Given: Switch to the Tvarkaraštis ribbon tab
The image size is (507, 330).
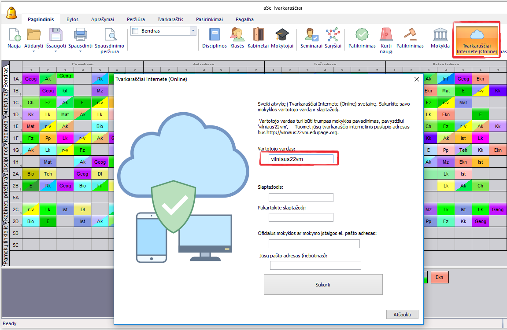Looking at the screenshot, I should pos(170,19).
